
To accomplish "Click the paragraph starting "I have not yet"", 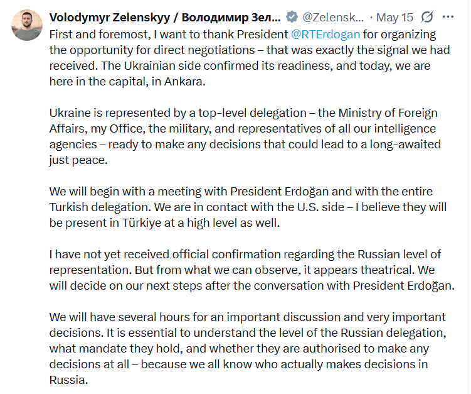I will tap(251, 270).
